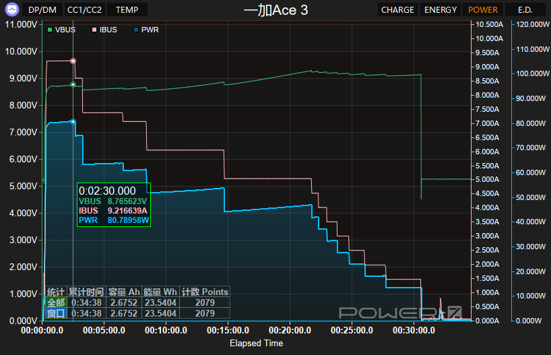Click the screenshot icon in top-left corner

click(x=11, y=9)
